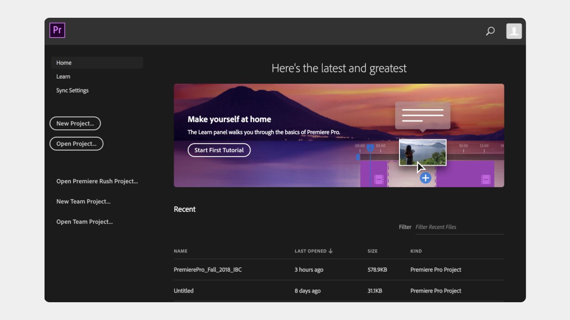Sort by the KIND column header
The width and height of the screenshot is (570, 320).
click(416, 251)
